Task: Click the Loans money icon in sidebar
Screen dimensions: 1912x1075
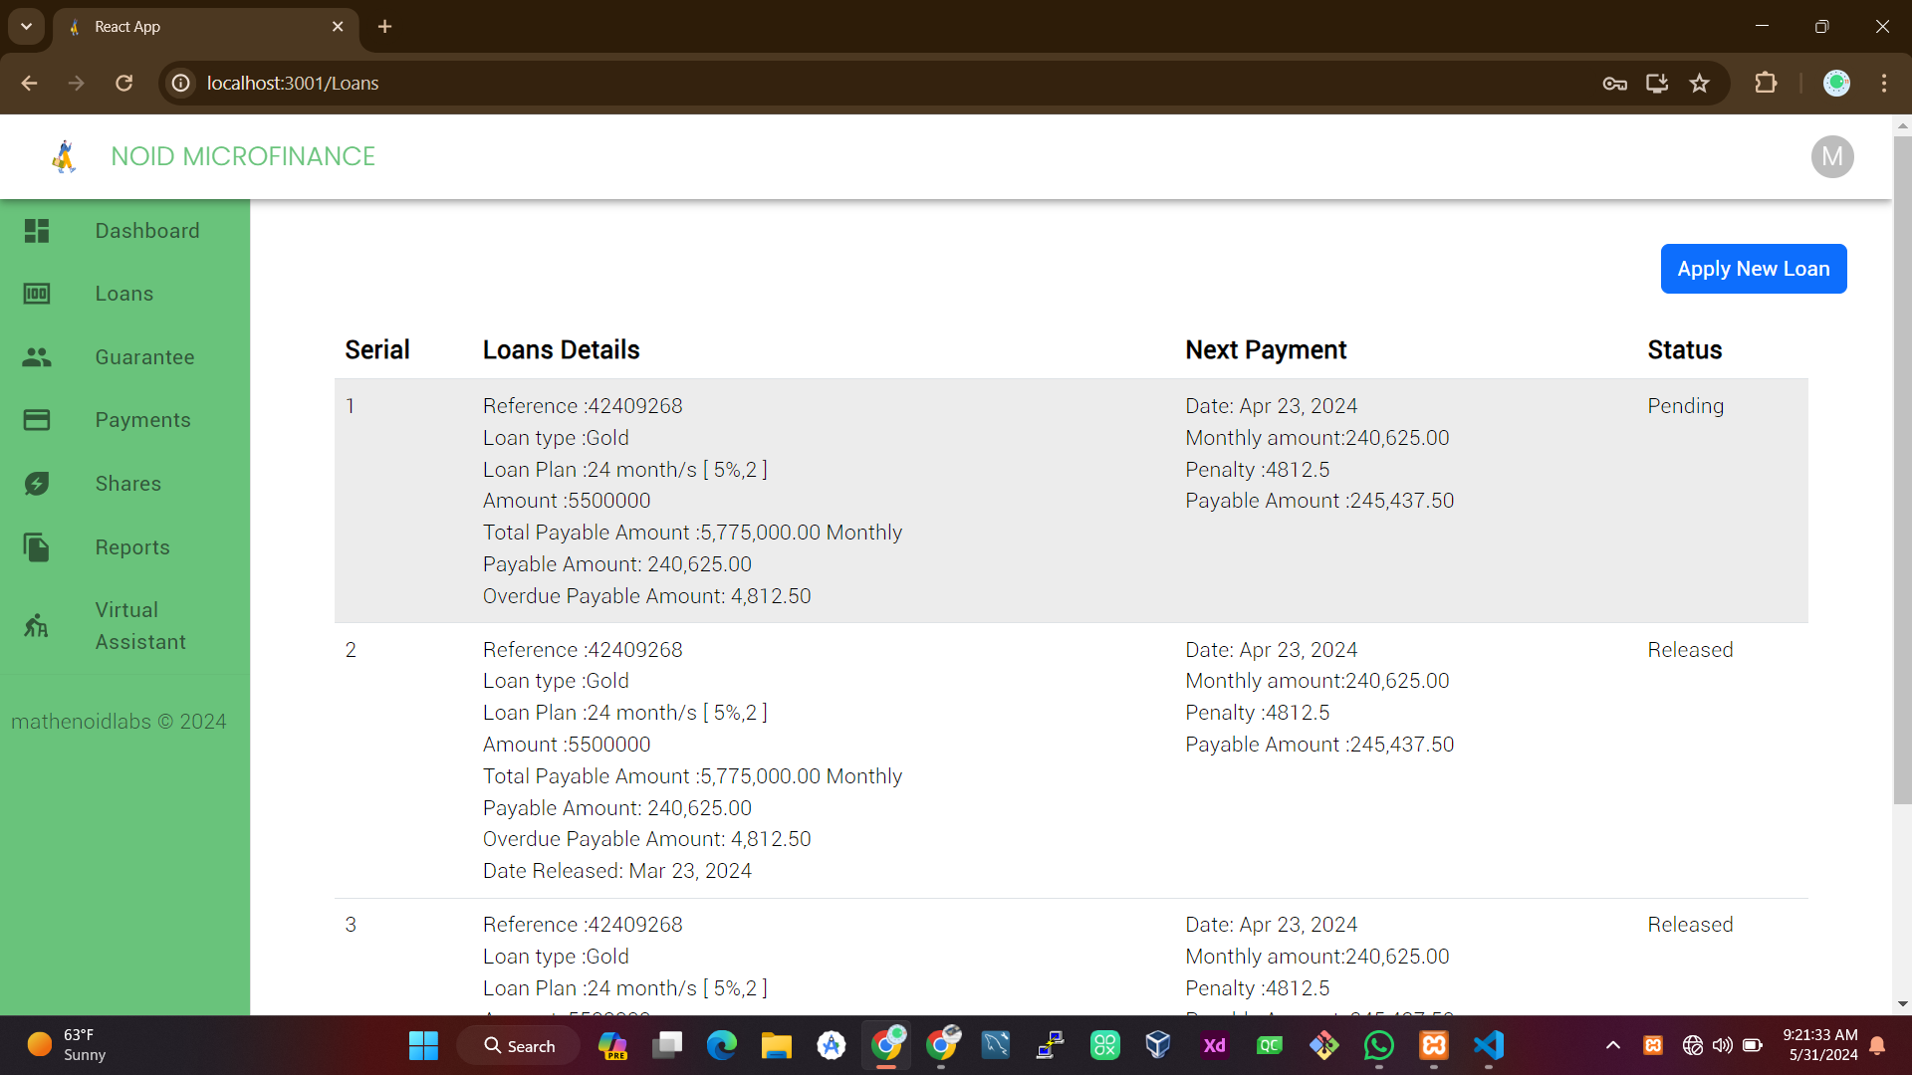Action: (37, 294)
